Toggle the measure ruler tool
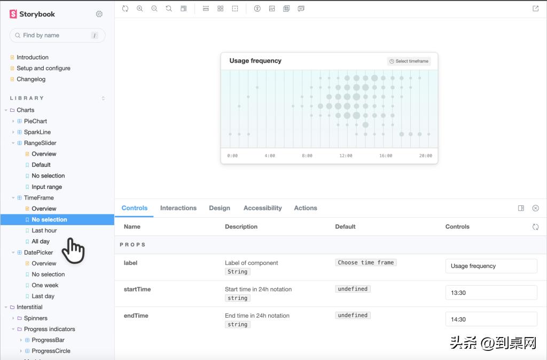Viewport: 547px width, 360px height. point(206,9)
